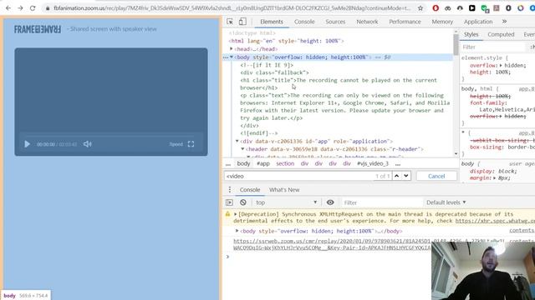Open the Network tab
The height and width of the screenshot is (300, 535).
367,22
